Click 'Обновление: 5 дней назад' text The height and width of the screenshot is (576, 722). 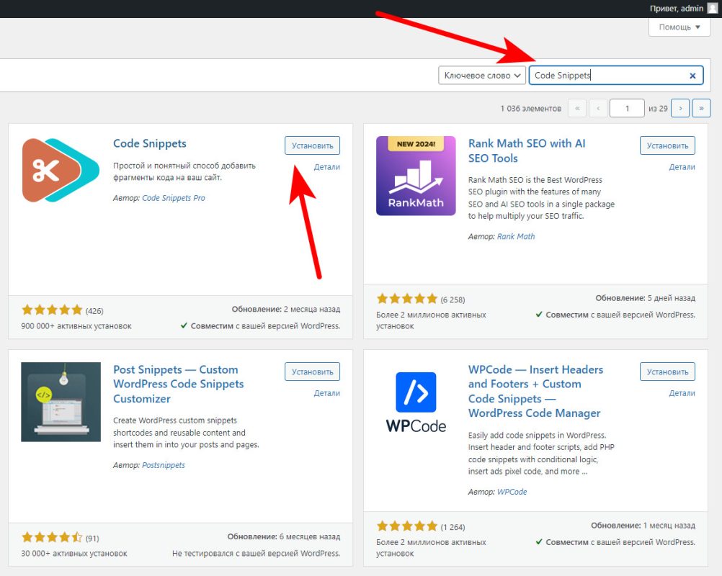[645, 298]
